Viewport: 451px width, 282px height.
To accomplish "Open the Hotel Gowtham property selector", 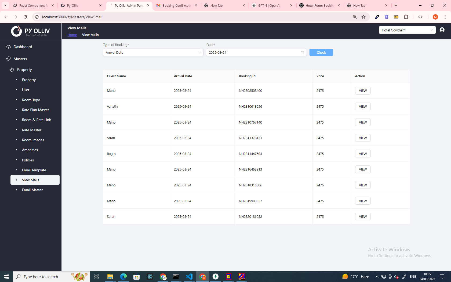I will tap(407, 30).
